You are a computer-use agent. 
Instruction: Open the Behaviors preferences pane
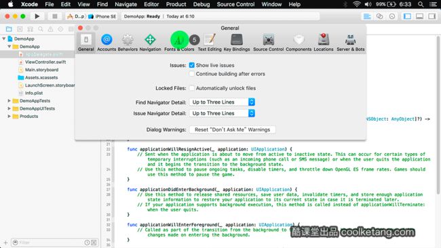pyautogui.click(x=128, y=43)
